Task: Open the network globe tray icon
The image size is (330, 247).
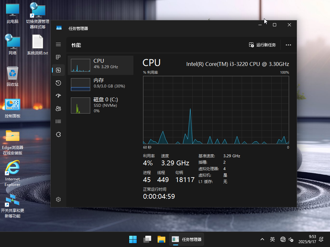Action: pos(283,239)
